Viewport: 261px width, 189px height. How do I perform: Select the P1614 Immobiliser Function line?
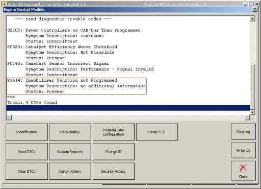(x=62, y=80)
